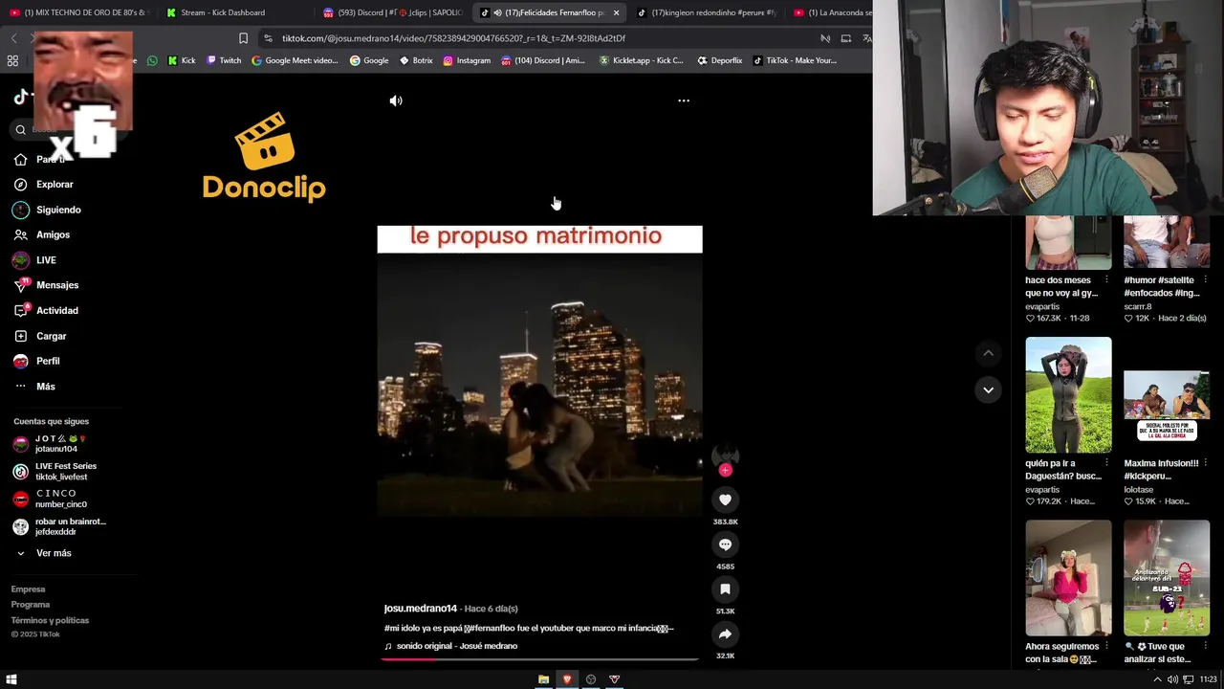Open the Google bookmark
The image size is (1224, 689).
click(x=369, y=60)
